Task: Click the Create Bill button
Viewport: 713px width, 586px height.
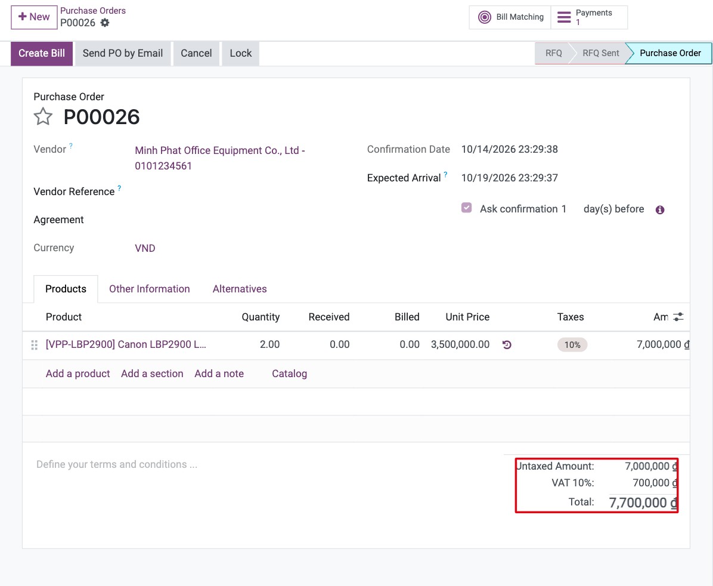Action: click(42, 53)
